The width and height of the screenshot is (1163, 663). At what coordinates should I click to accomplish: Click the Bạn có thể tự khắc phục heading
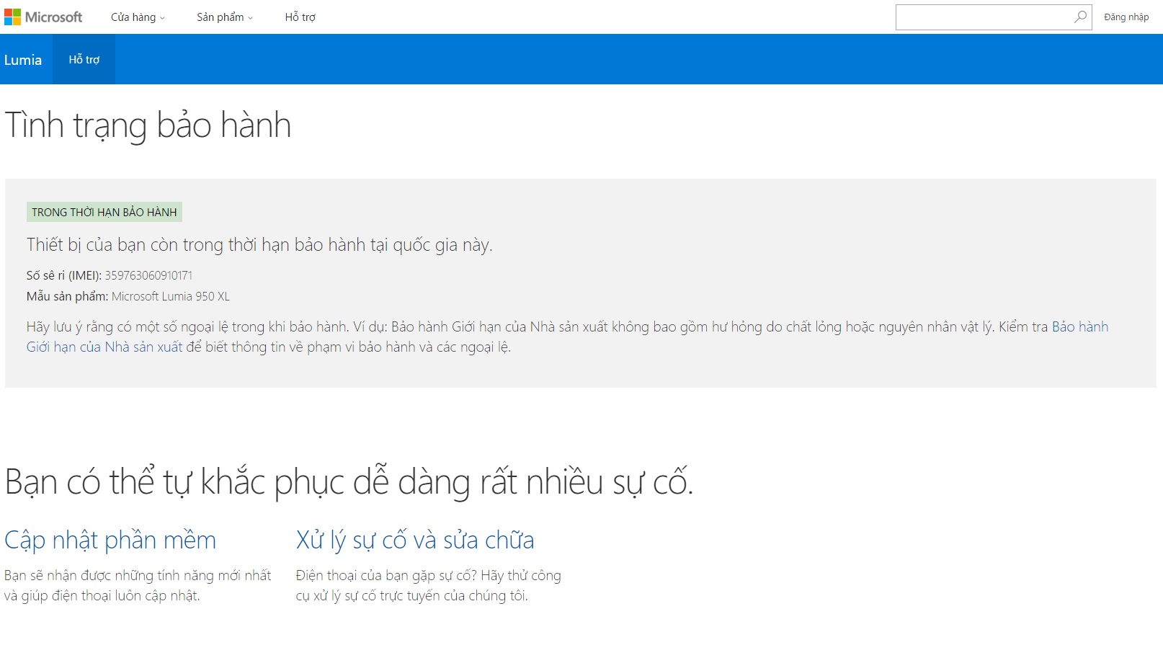pyautogui.click(x=349, y=481)
